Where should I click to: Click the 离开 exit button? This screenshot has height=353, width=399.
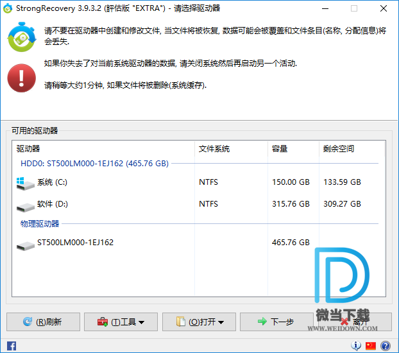[x=355, y=322]
